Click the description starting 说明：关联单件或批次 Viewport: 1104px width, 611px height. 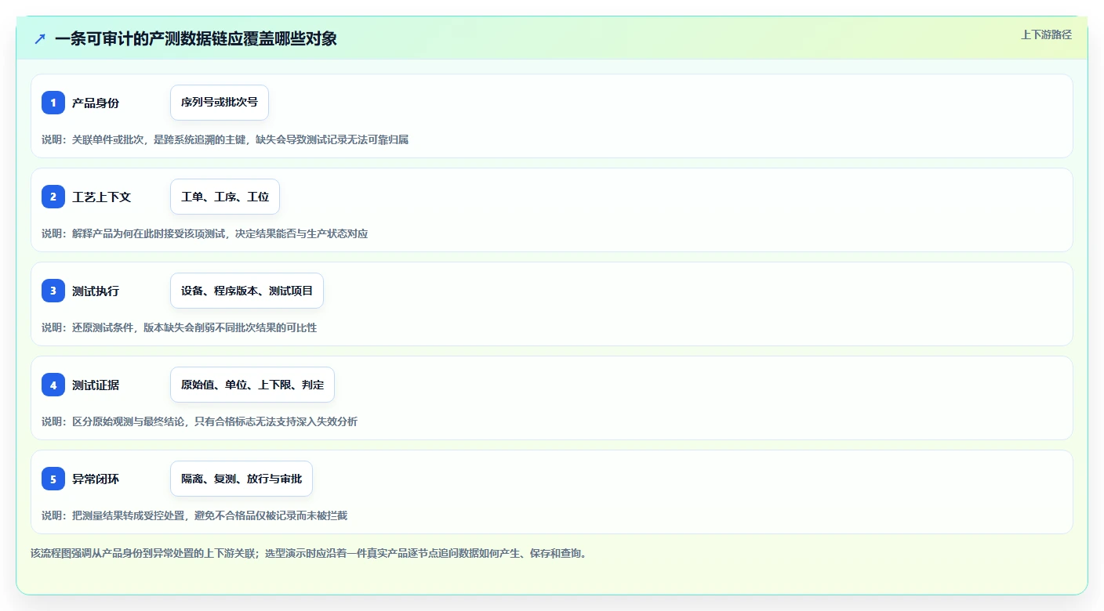(x=225, y=139)
